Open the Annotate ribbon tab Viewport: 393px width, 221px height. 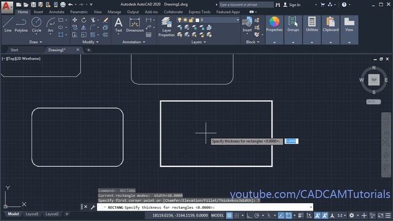click(x=56, y=12)
